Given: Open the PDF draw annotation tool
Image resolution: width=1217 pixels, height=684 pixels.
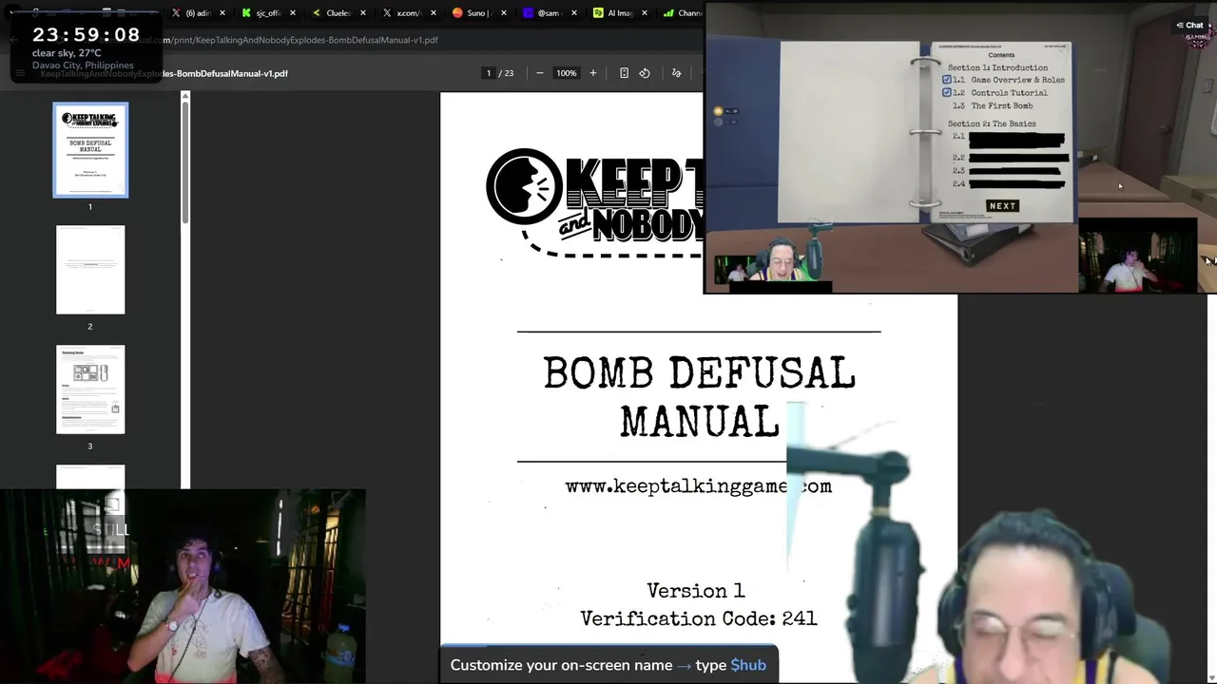Looking at the screenshot, I should click(x=677, y=73).
